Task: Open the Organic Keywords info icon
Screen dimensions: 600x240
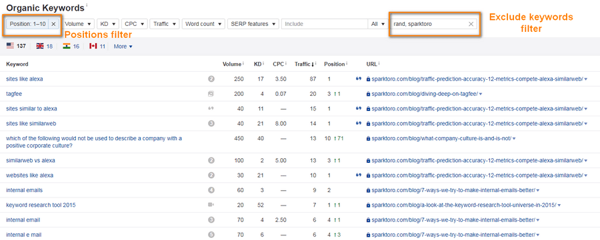Action: point(87,5)
